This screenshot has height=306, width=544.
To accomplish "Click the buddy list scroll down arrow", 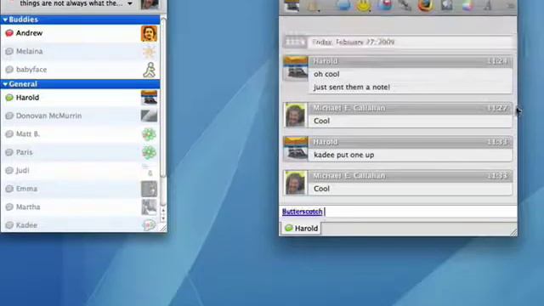I will pyautogui.click(x=163, y=218).
